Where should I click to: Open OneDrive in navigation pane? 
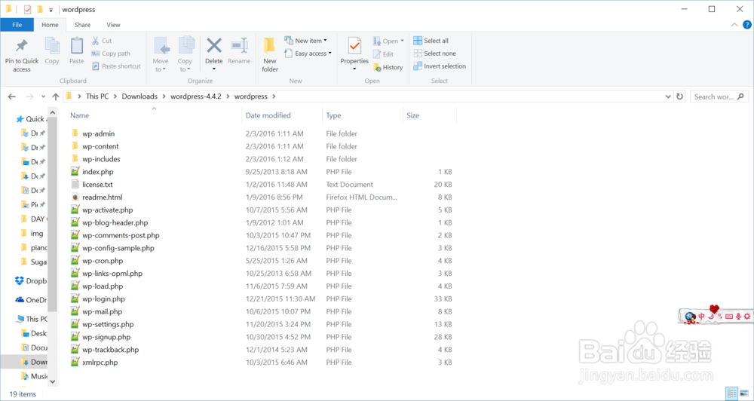[32, 300]
